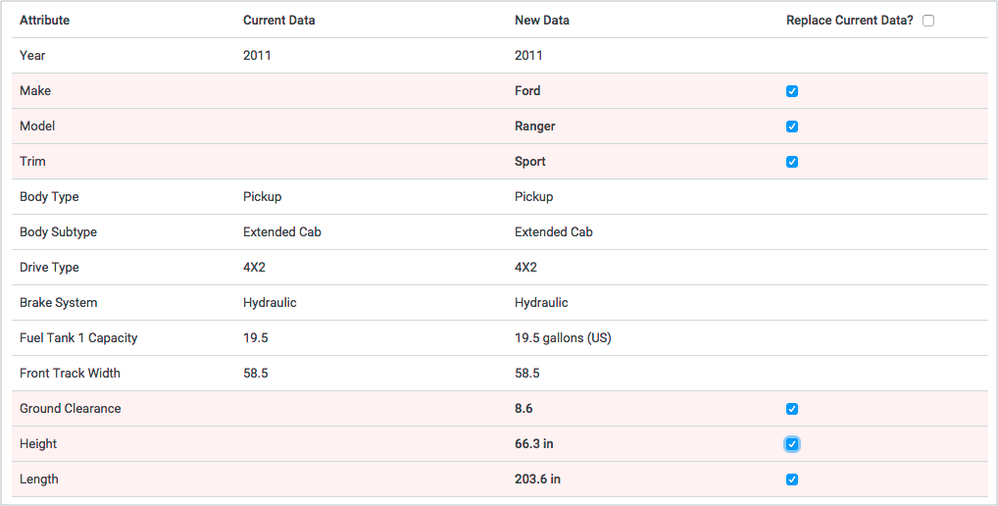The width and height of the screenshot is (998, 506).
Task: Select the Ford value in New Data
Action: [x=527, y=91]
